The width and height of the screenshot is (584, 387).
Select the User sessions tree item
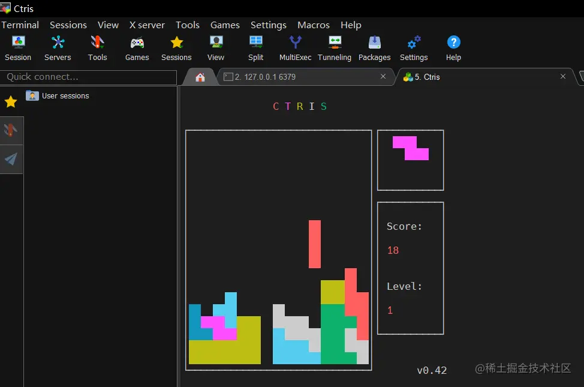58,96
